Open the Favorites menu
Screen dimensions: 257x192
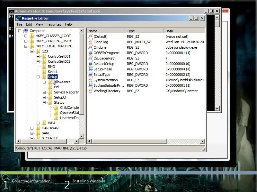pyautogui.click(x=54, y=24)
